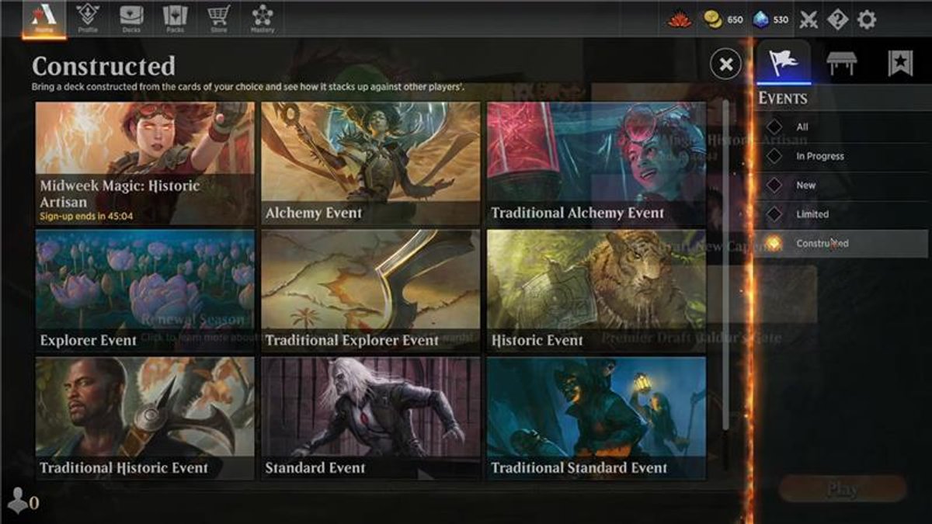Select the starred bookmark tab icon
The width and height of the screenshot is (932, 524).
(900, 63)
